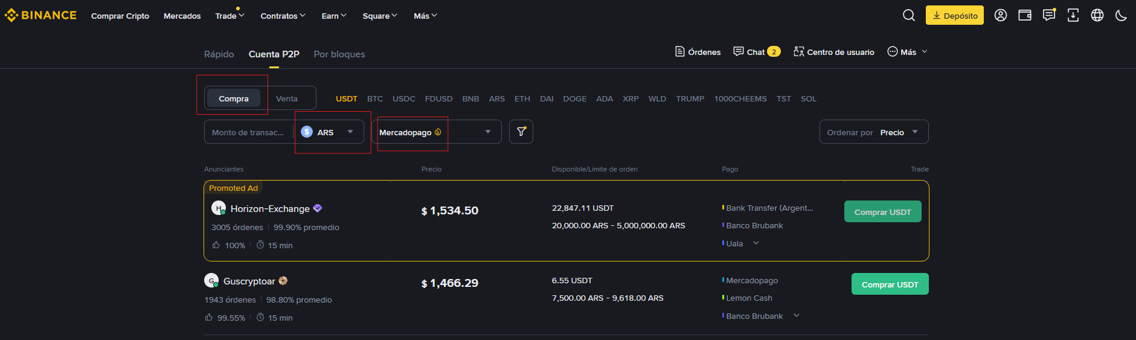Click the filter funnel icon
1136x340 pixels.
coord(521,132)
